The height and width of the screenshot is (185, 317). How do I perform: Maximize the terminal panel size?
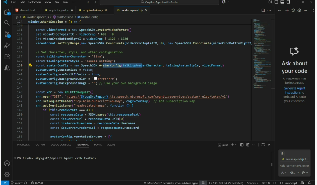coord(263,145)
